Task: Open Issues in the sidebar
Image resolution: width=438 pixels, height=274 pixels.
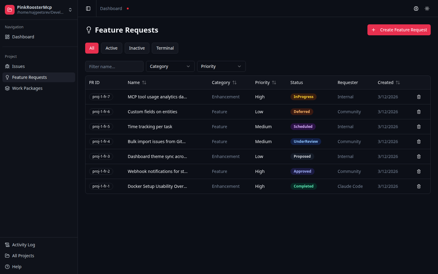Action: click(x=39, y=66)
